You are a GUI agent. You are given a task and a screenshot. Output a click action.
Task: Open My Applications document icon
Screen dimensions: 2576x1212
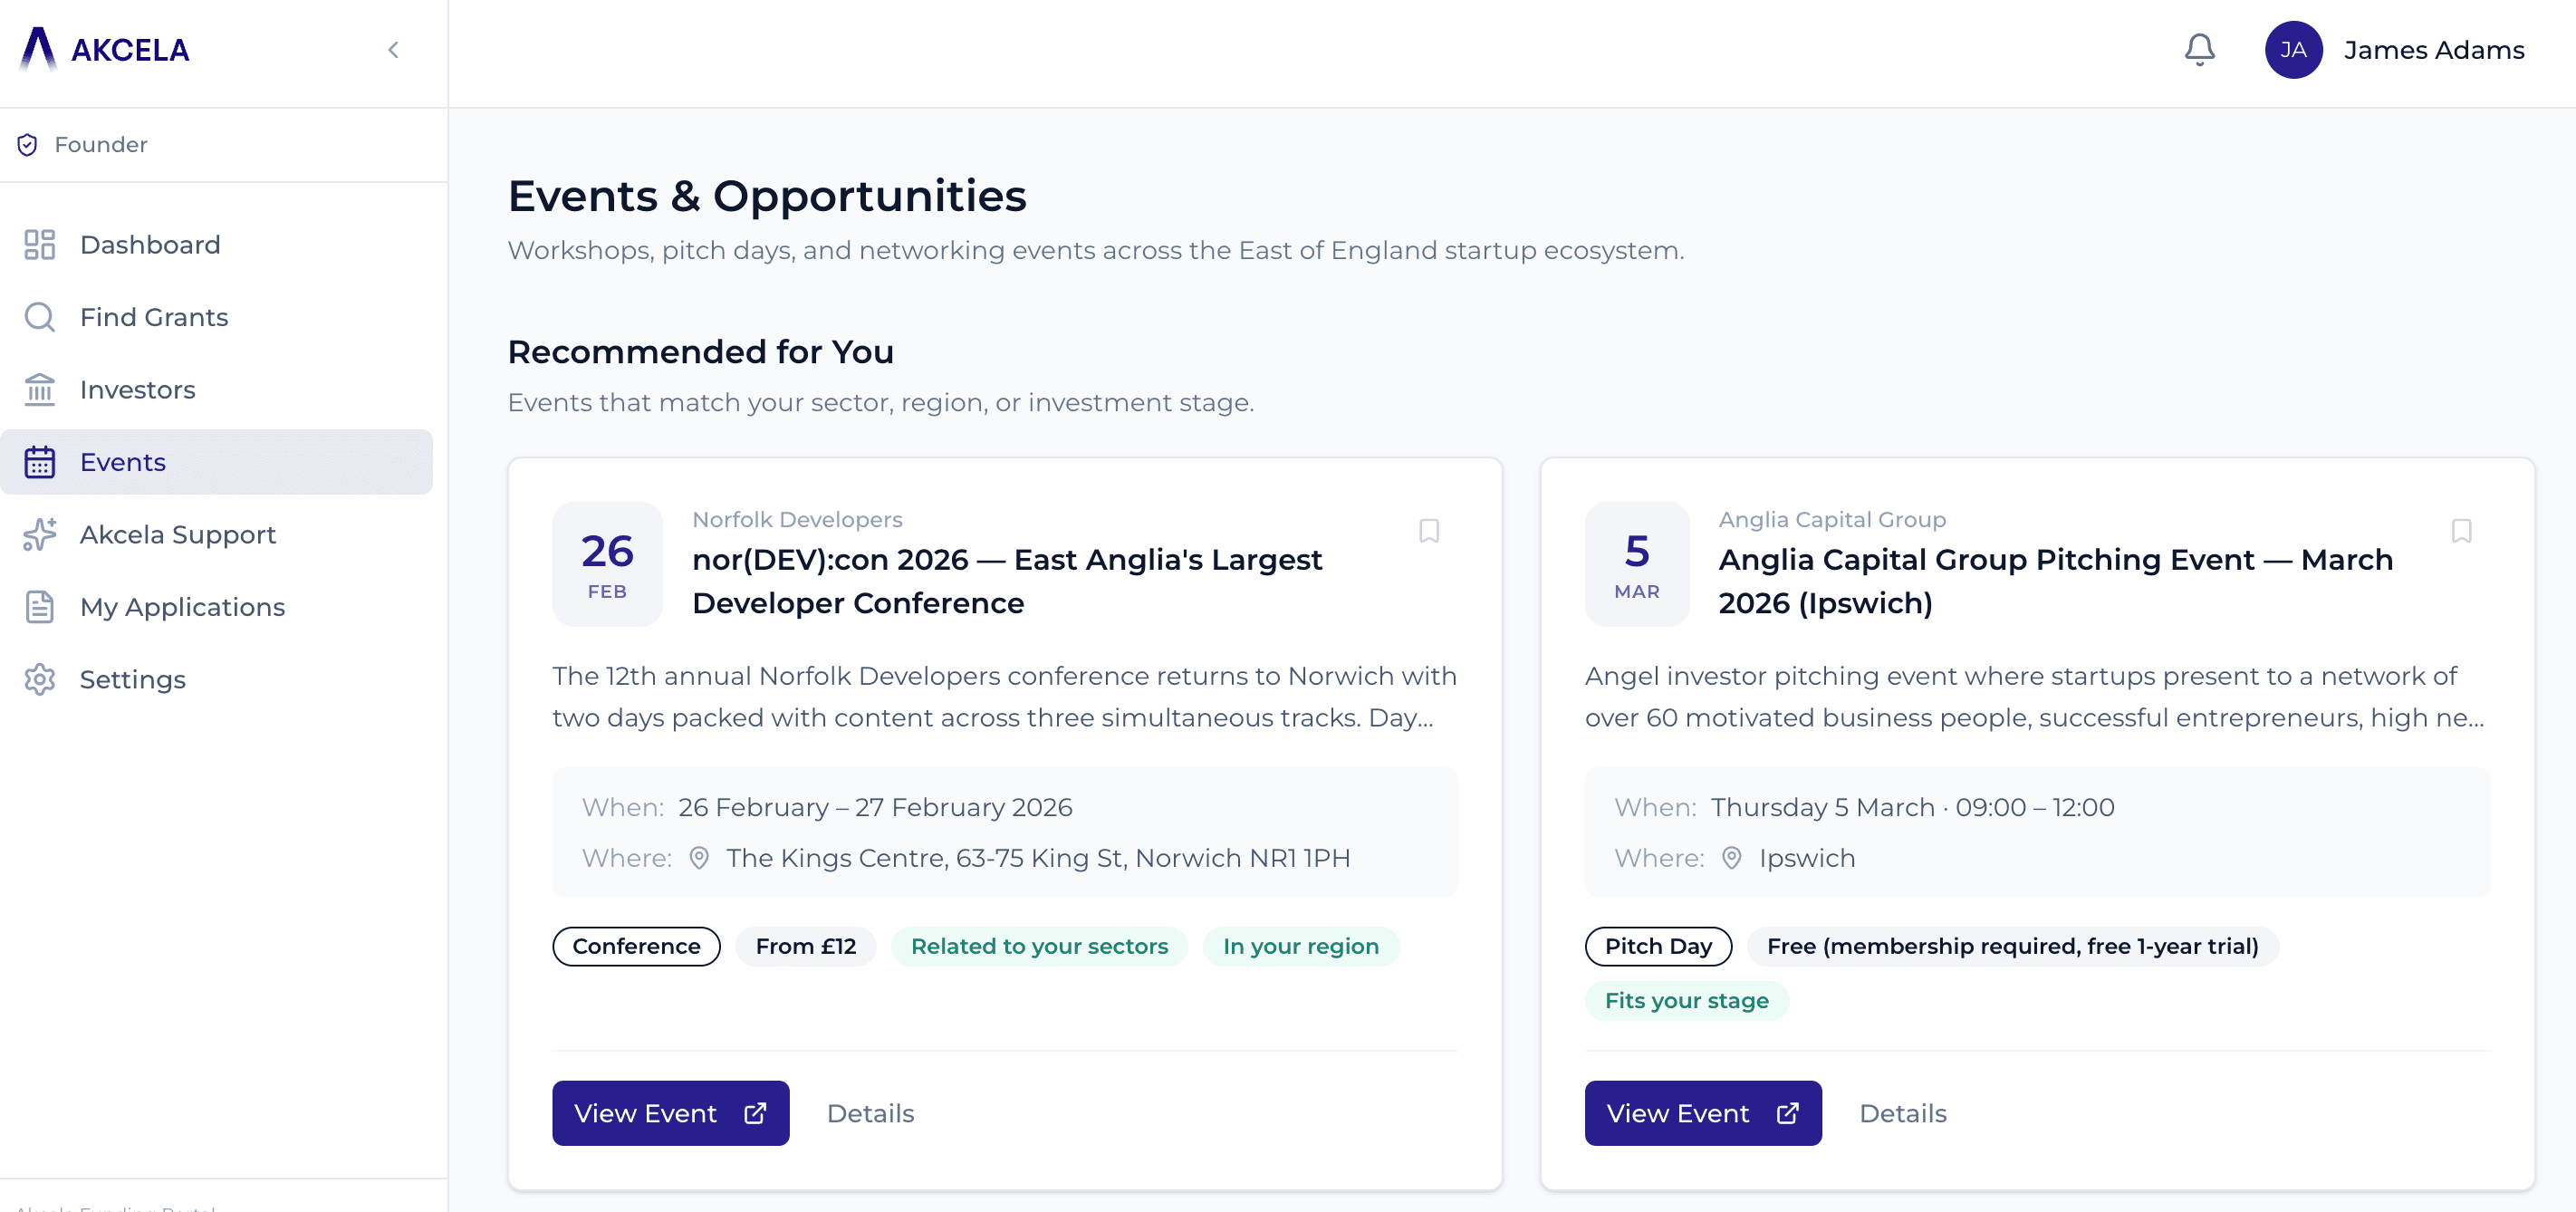40,606
